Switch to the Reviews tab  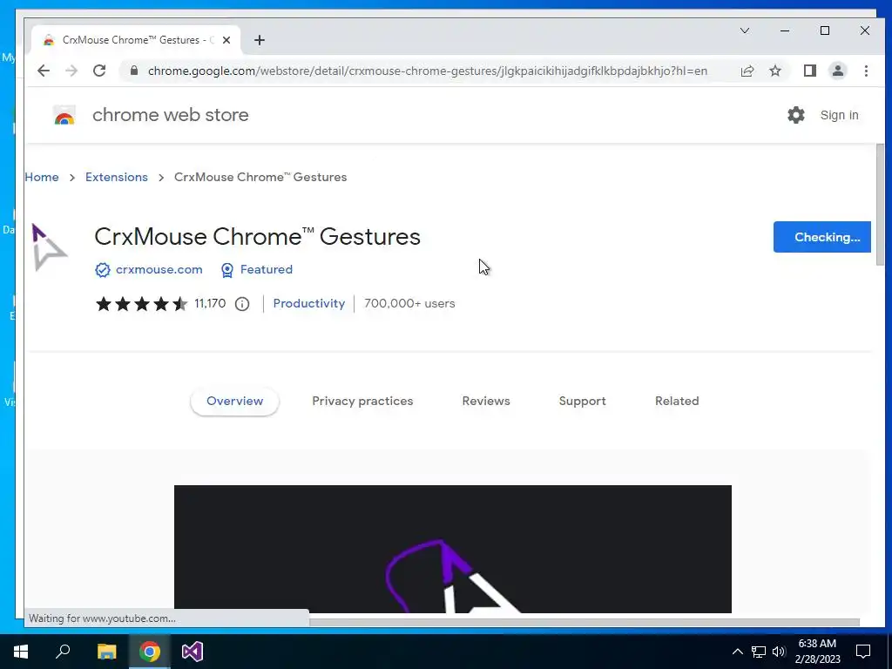click(x=486, y=401)
